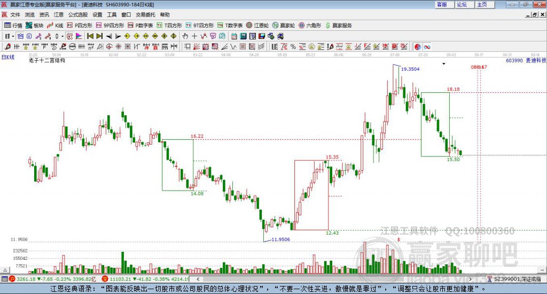Click SZ399001 深证成指 in status bar
This screenshot has width=547, height=294.
pyautogui.click(x=518, y=279)
